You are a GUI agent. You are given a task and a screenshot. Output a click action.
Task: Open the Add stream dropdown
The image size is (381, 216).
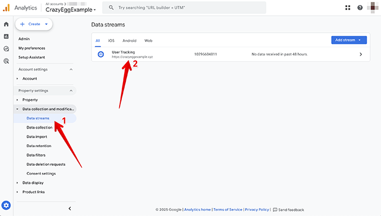pos(349,40)
